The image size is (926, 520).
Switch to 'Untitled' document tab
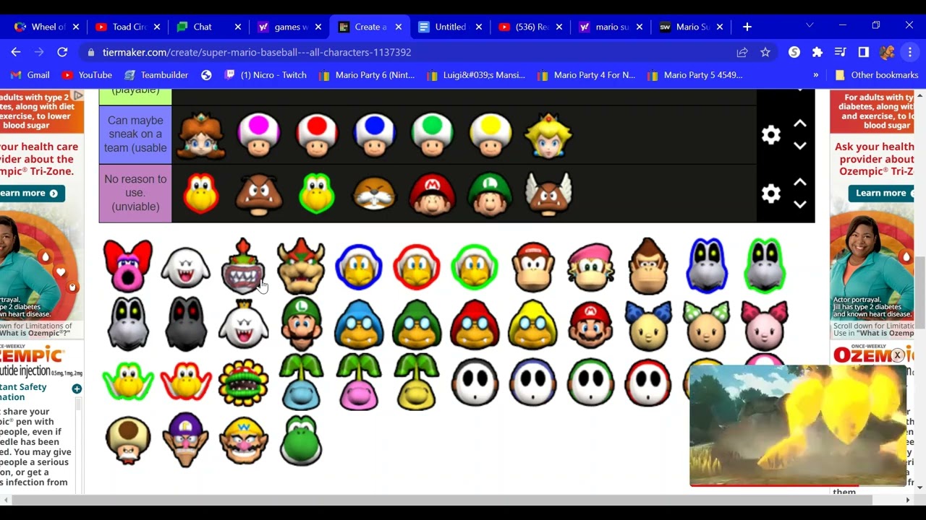point(450,27)
